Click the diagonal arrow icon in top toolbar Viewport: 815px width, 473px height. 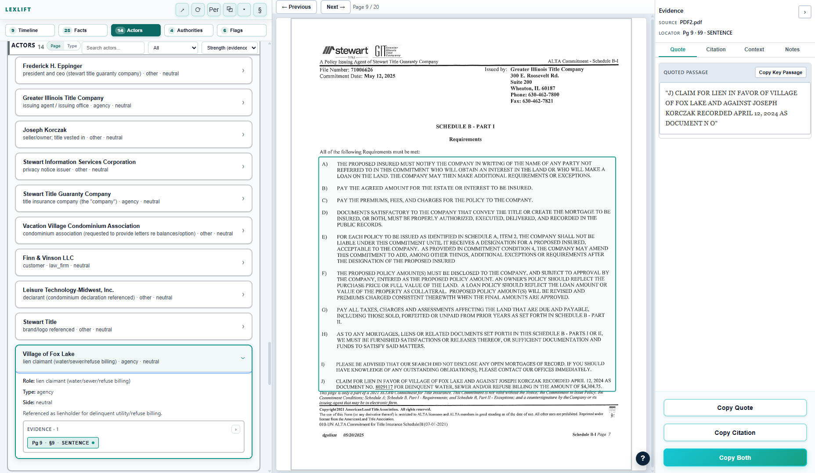[x=182, y=10]
